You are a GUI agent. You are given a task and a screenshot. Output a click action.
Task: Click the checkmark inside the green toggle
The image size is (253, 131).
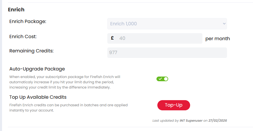[x=160, y=79]
